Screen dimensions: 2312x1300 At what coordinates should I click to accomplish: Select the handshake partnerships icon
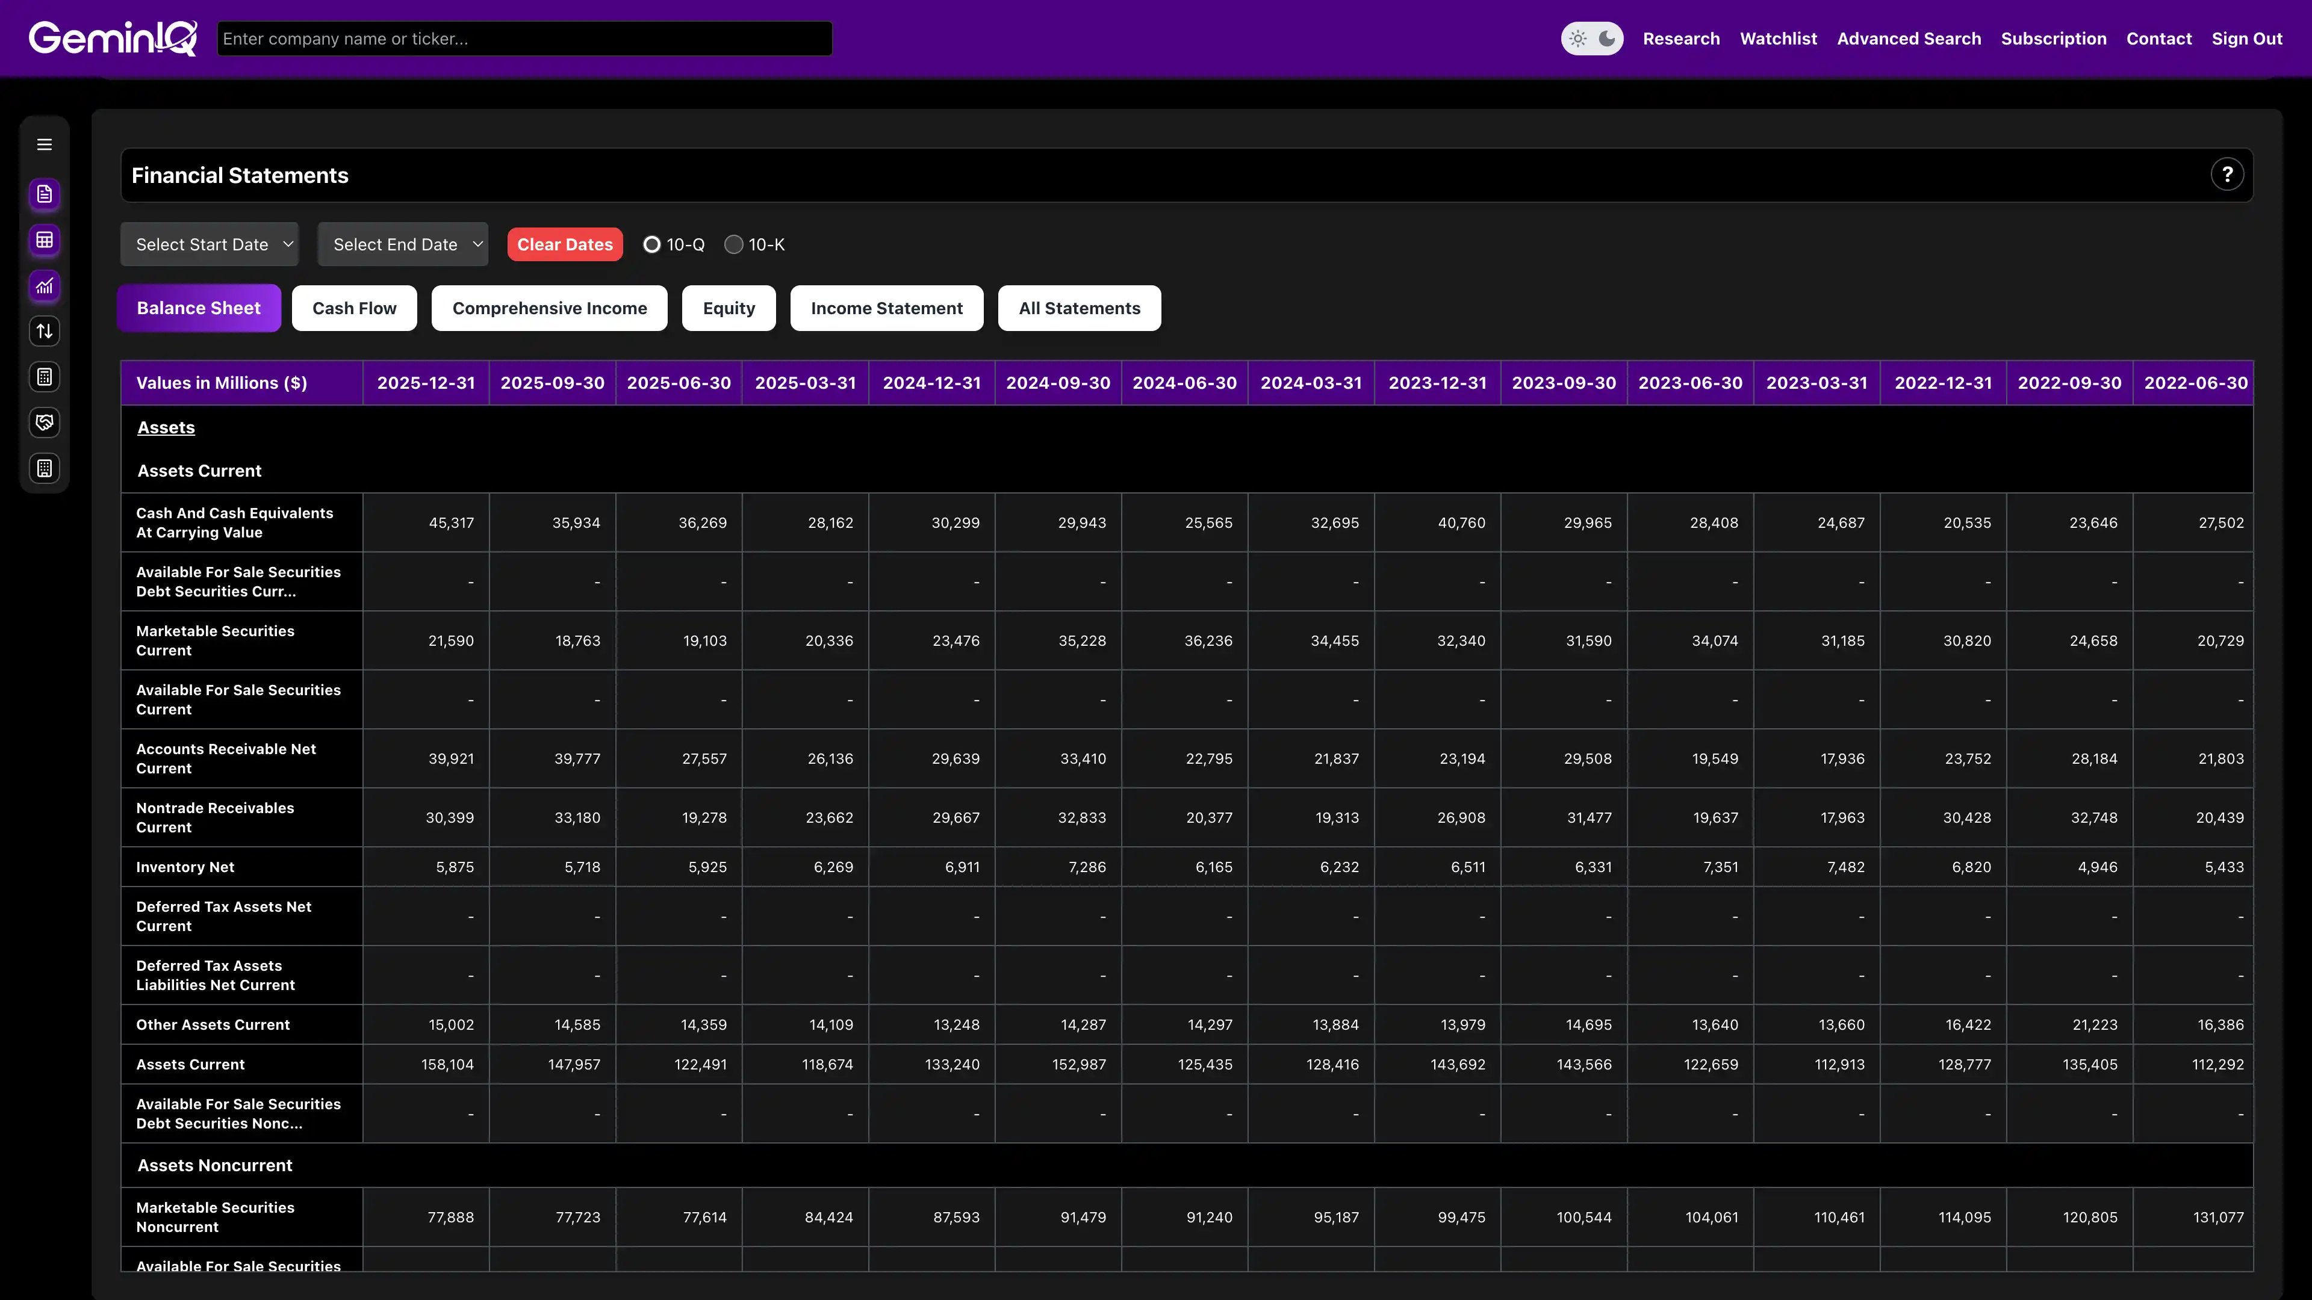[x=44, y=422]
